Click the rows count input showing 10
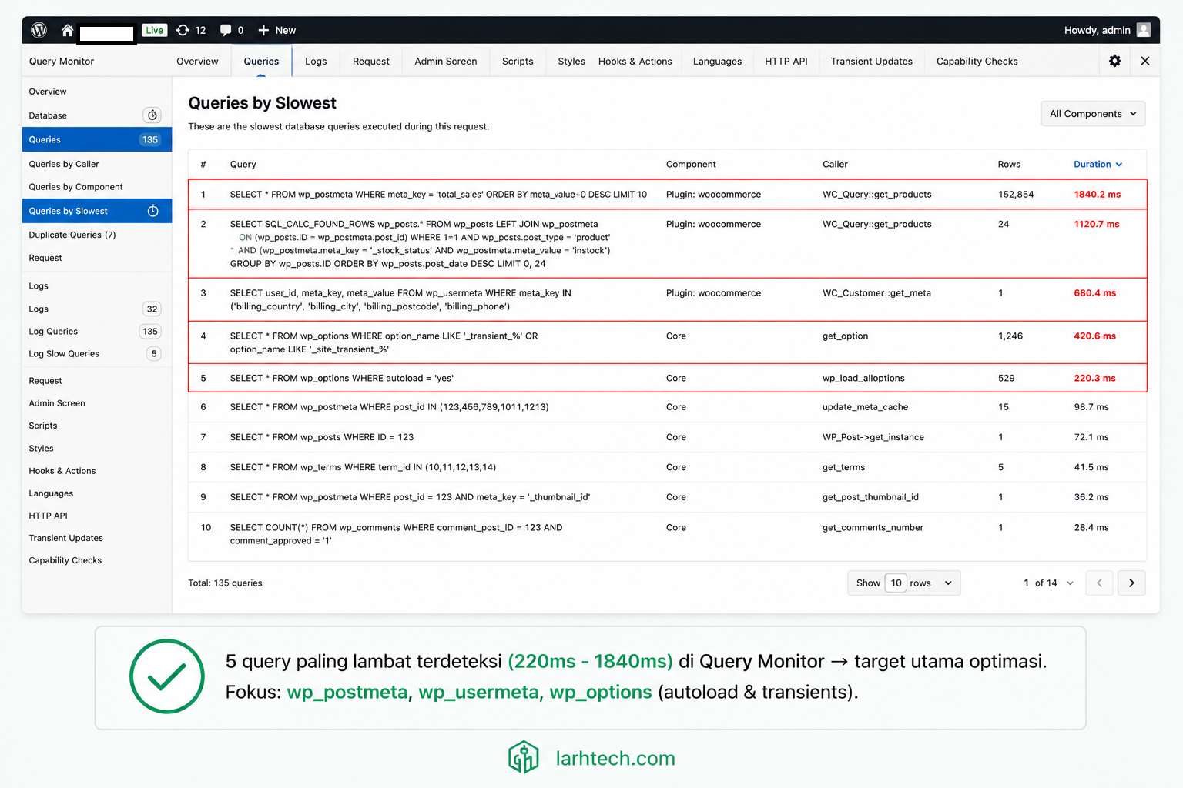 pyautogui.click(x=896, y=583)
